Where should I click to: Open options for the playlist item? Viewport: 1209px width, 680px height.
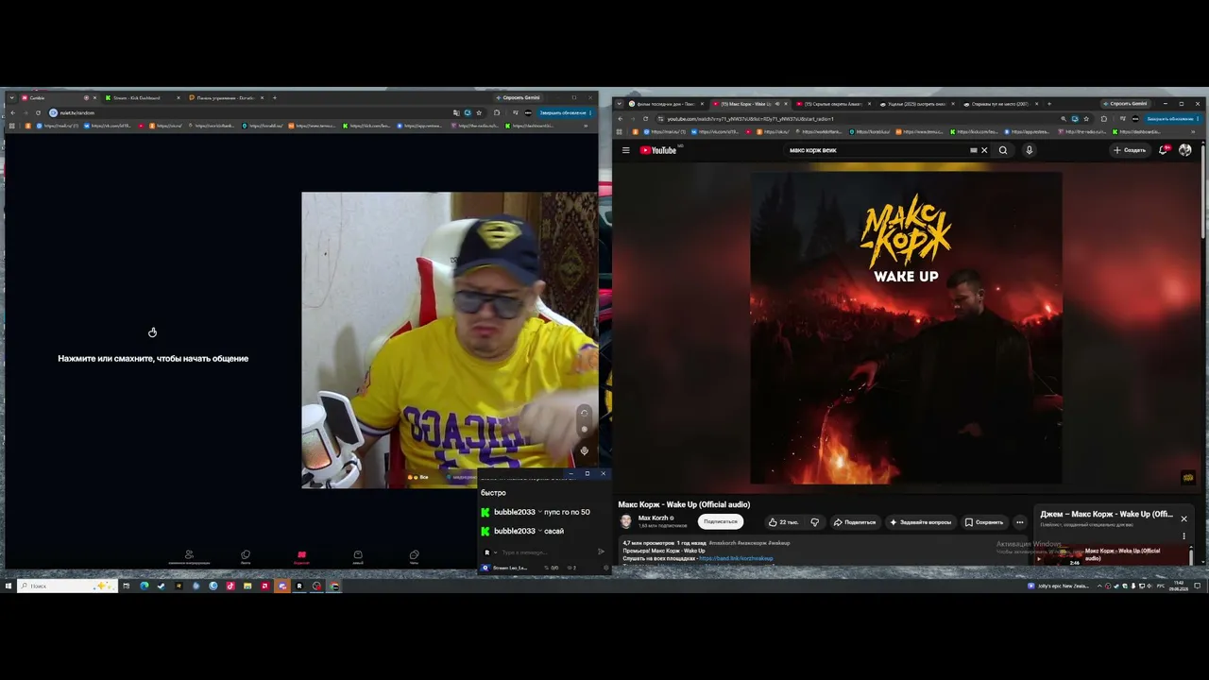[1183, 536]
